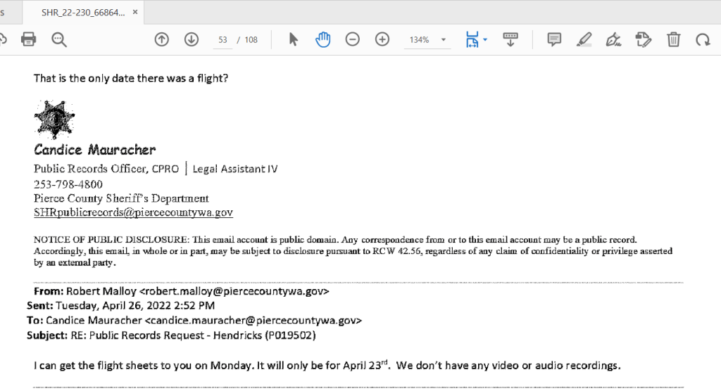
Task: Zoom in with the plus button
Action: click(382, 39)
